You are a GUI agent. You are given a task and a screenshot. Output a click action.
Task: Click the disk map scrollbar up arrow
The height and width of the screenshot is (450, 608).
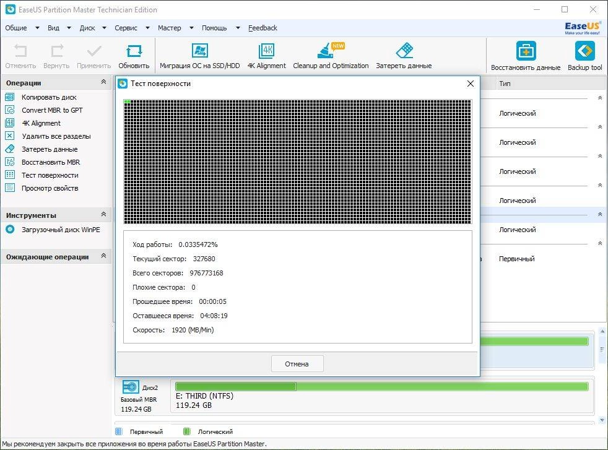[x=602, y=331]
